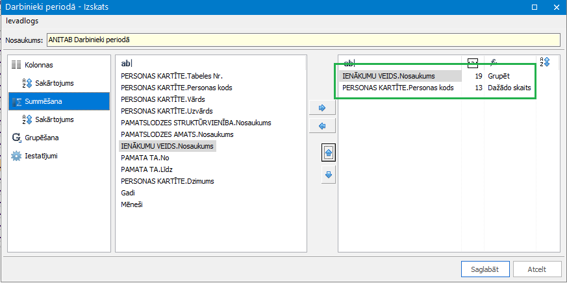
Task: Click width value 19
Action: (x=479, y=76)
